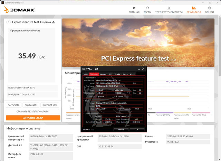Screen dimensions: 221x161
Task: Click the Сохранить button
Action: (x=31, y=105)
